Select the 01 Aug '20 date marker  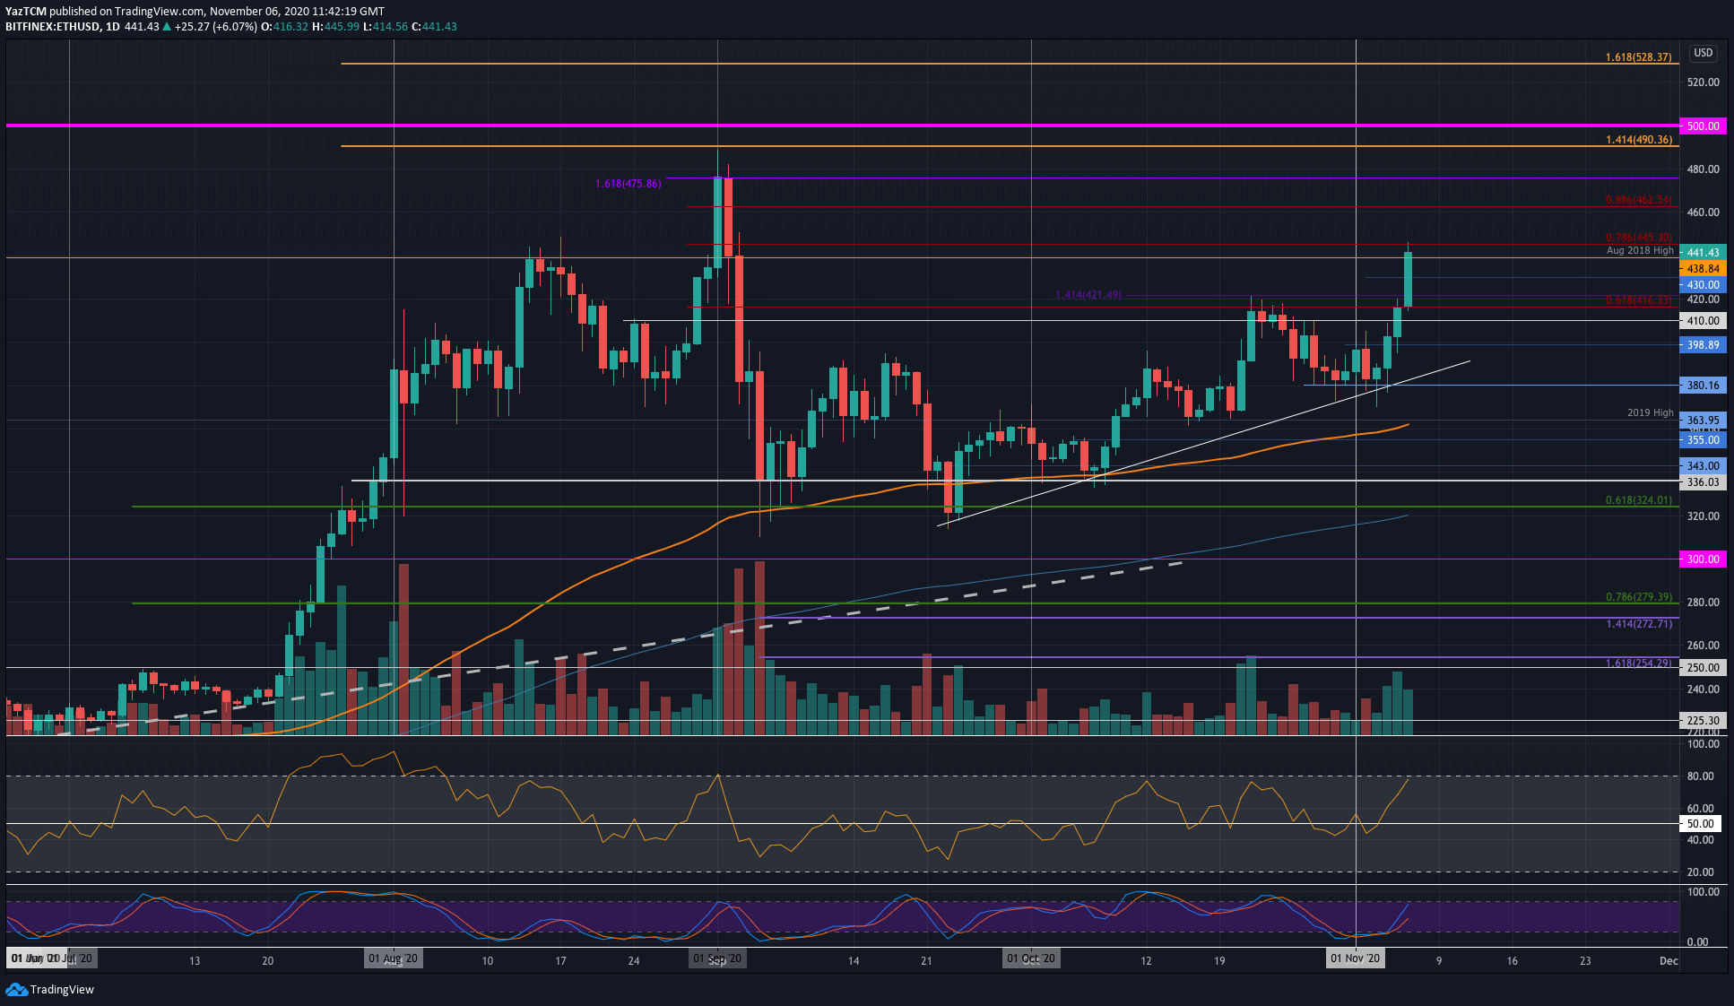[x=394, y=959]
